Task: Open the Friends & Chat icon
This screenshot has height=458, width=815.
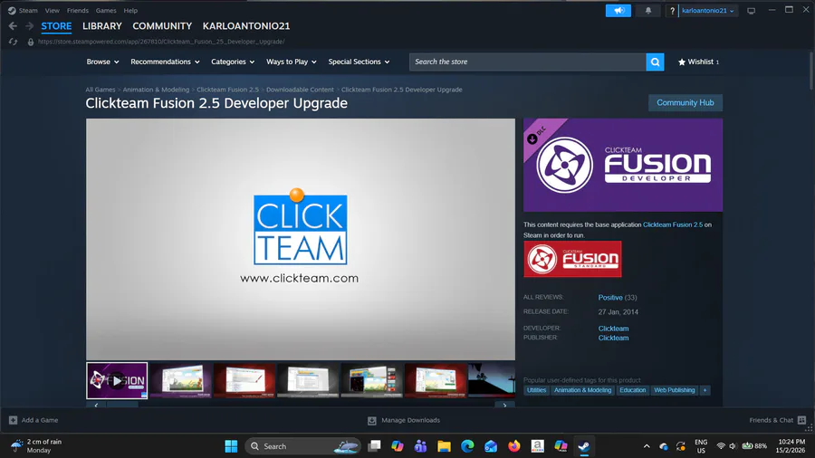Action: pyautogui.click(x=801, y=420)
